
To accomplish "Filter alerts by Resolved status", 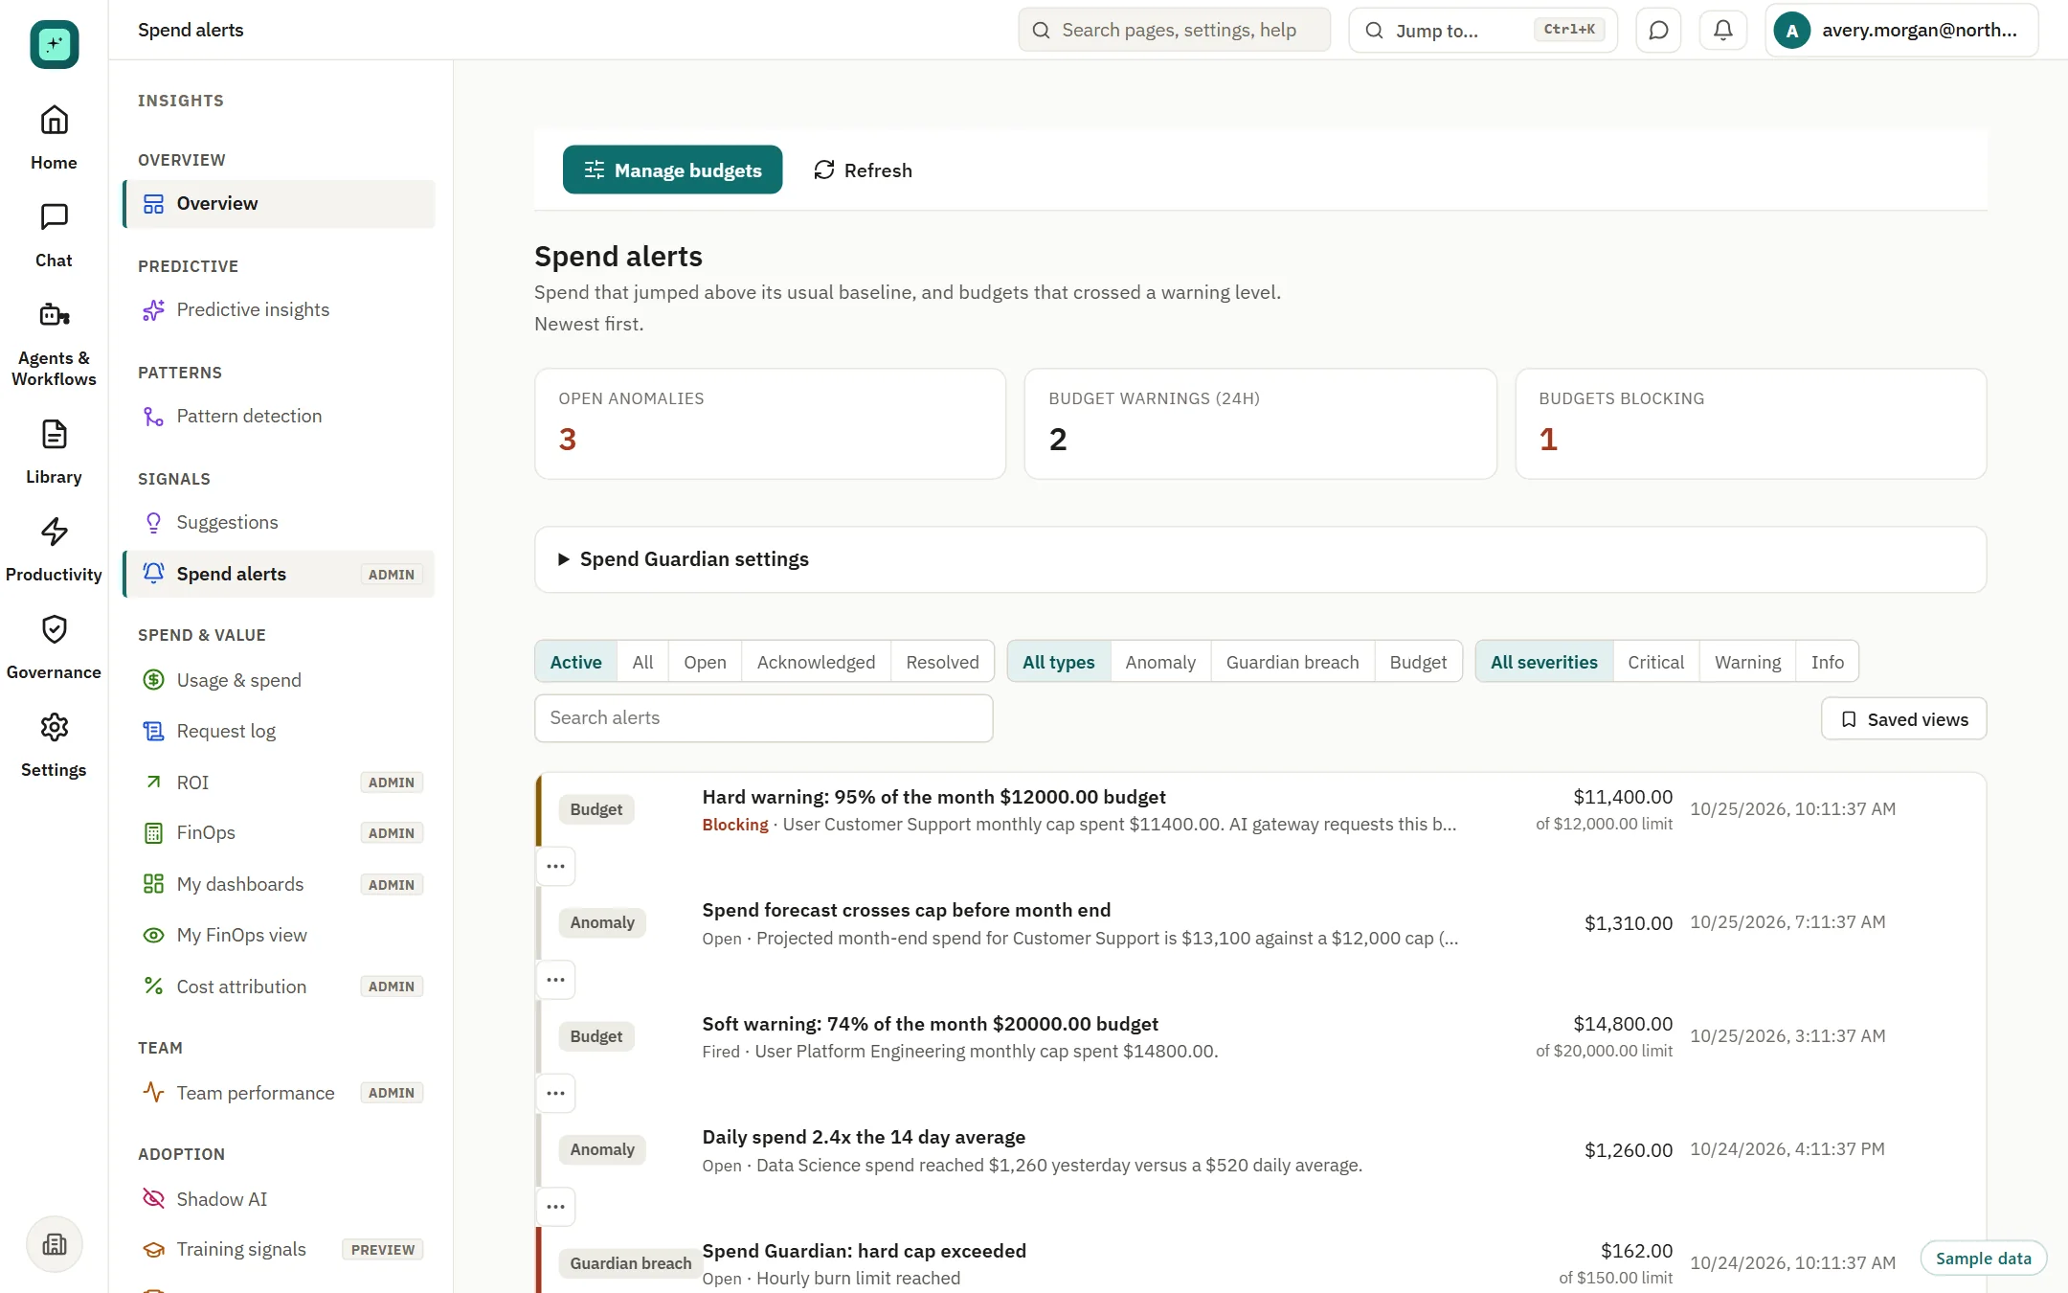I will coord(942,662).
